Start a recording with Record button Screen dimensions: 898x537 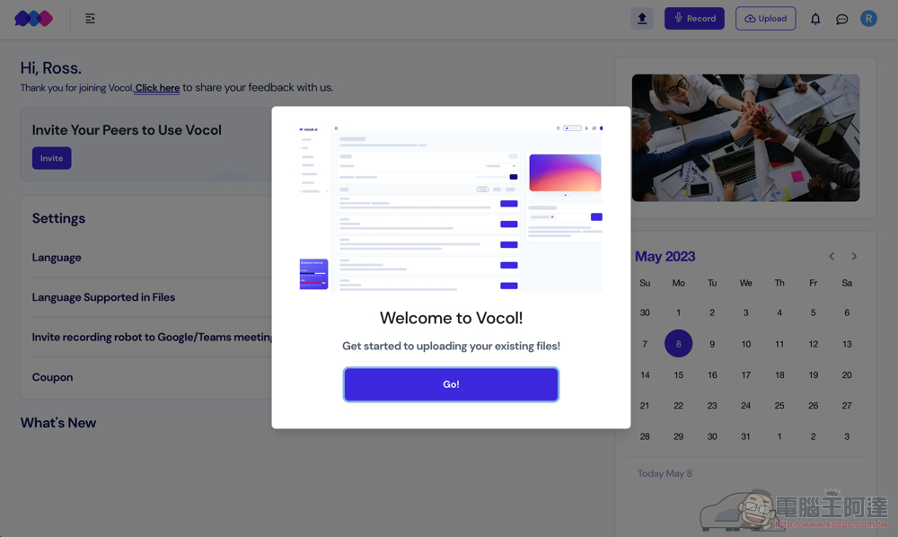coord(694,18)
